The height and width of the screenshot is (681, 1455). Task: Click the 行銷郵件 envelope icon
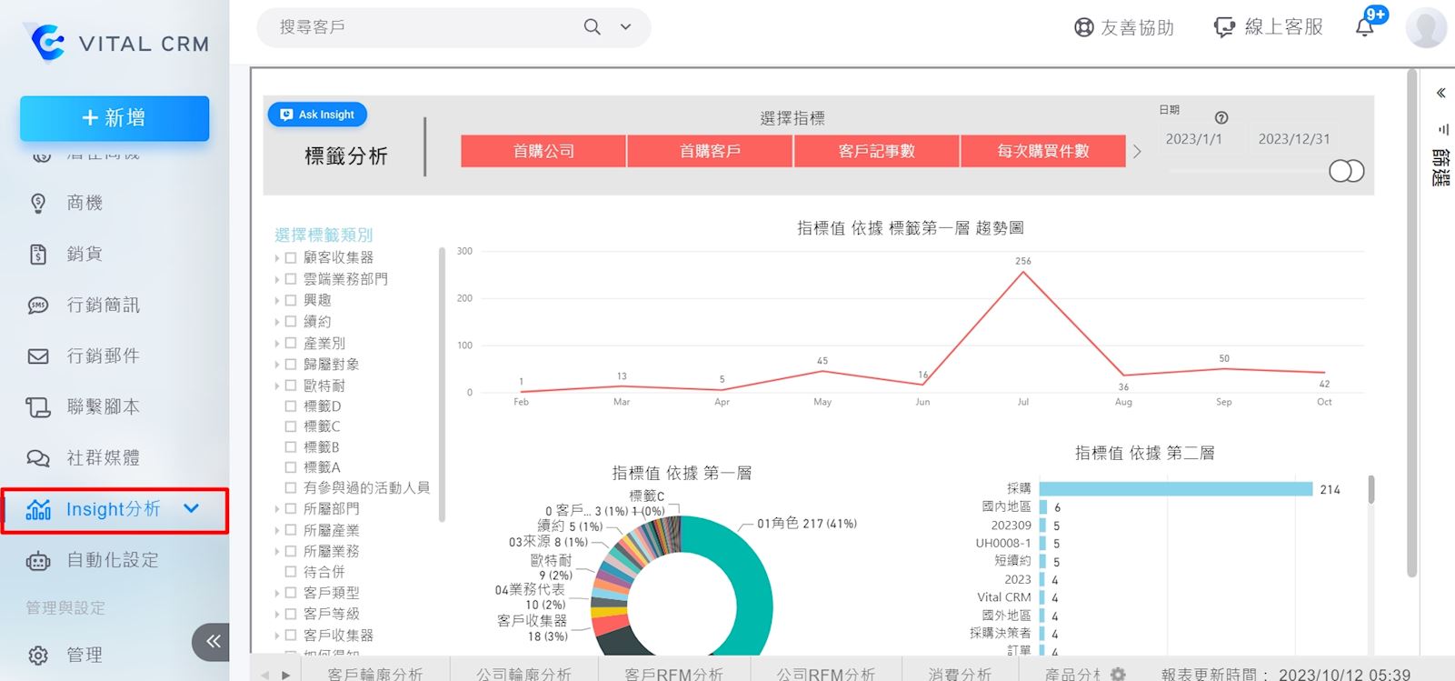tap(38, 356)
